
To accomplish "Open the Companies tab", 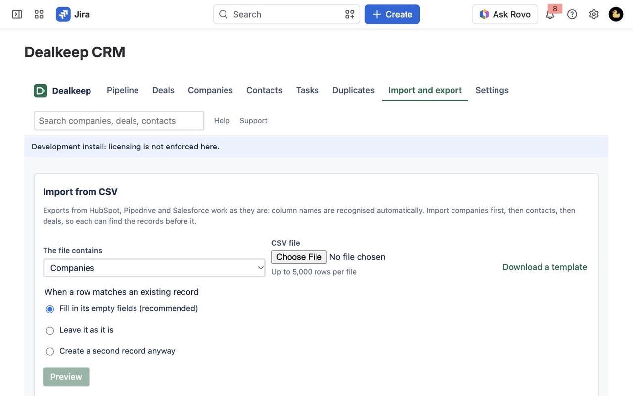I will pyautogui.click(x=210, y=90).
